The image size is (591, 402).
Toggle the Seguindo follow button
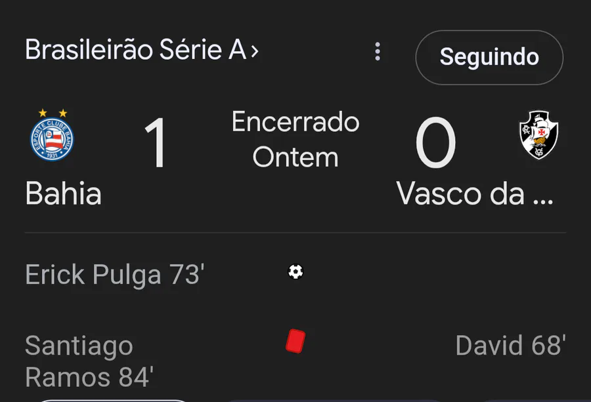tap(489, 57)
